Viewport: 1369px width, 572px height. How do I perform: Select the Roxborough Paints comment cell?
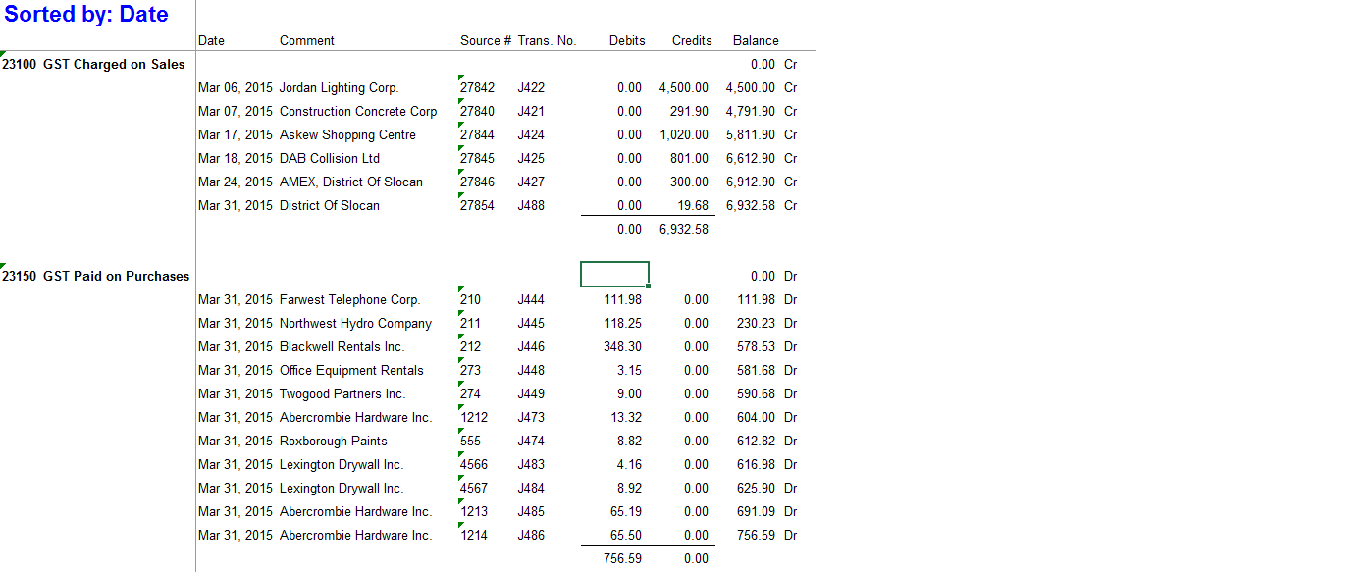click(x=334, y=441)
